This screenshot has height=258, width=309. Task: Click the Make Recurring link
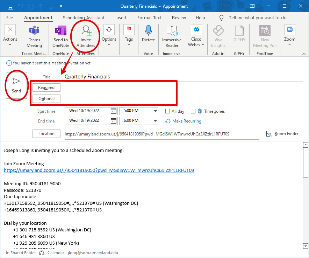point(186,121)
